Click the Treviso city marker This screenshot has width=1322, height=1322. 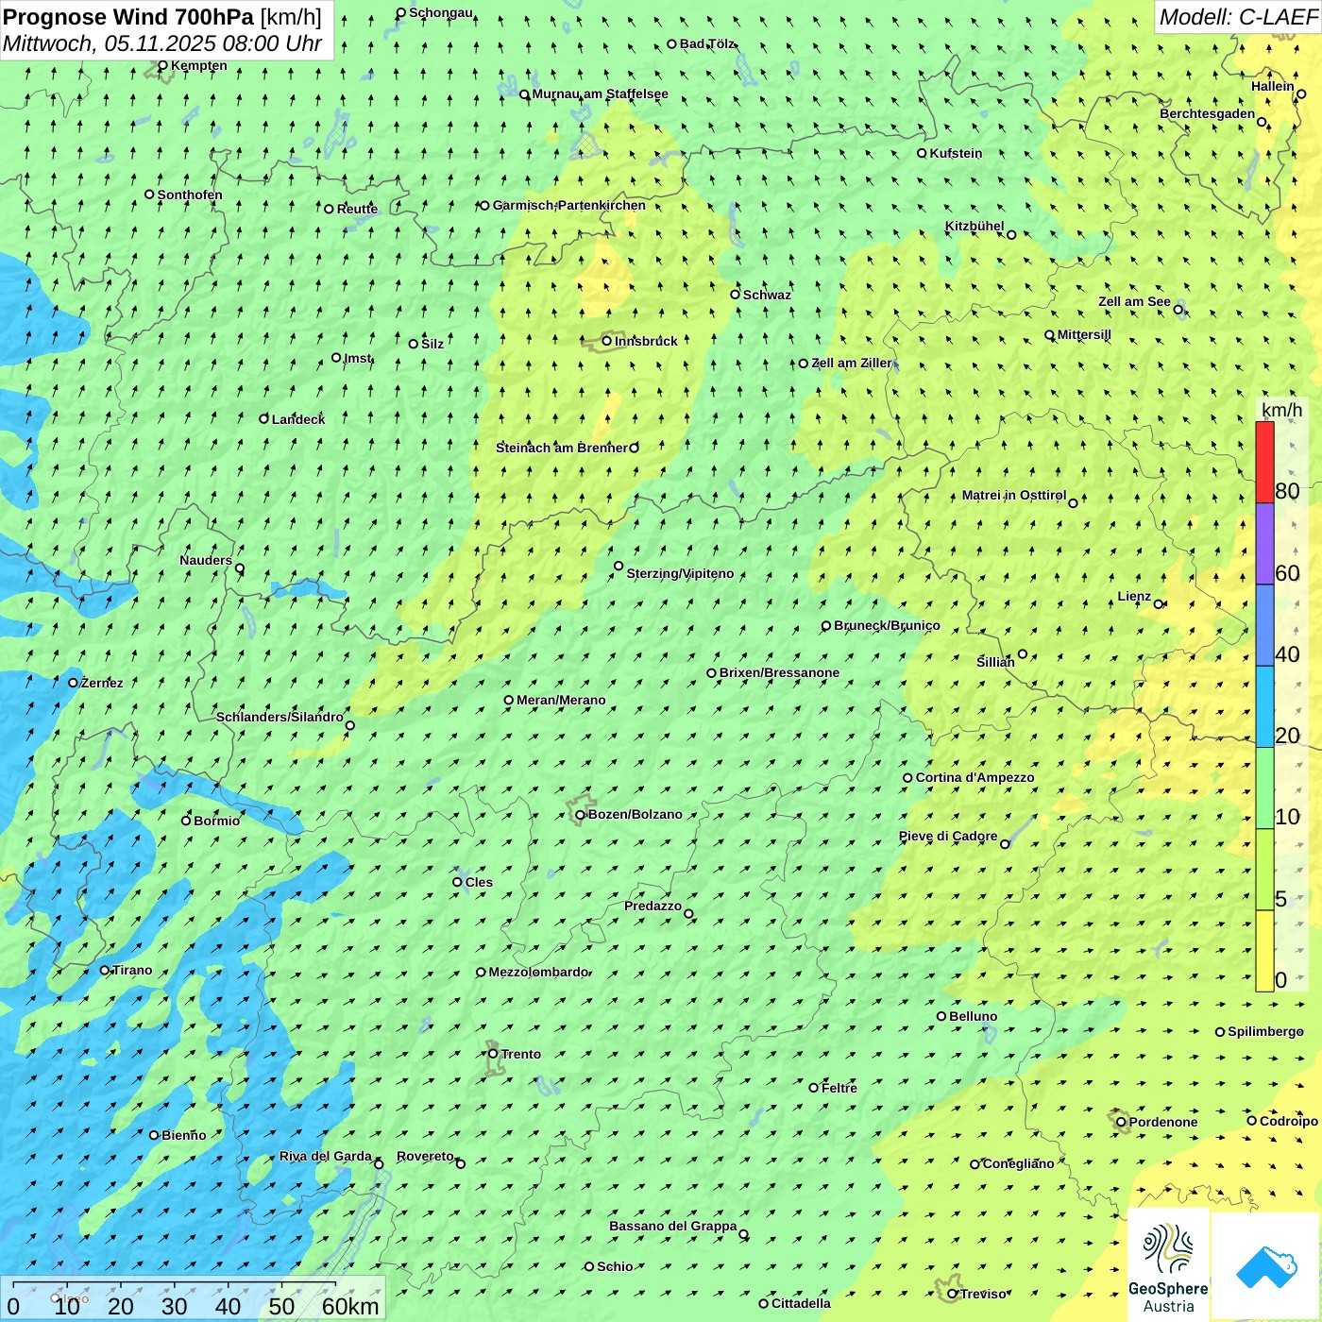[x=952, y=1294]
